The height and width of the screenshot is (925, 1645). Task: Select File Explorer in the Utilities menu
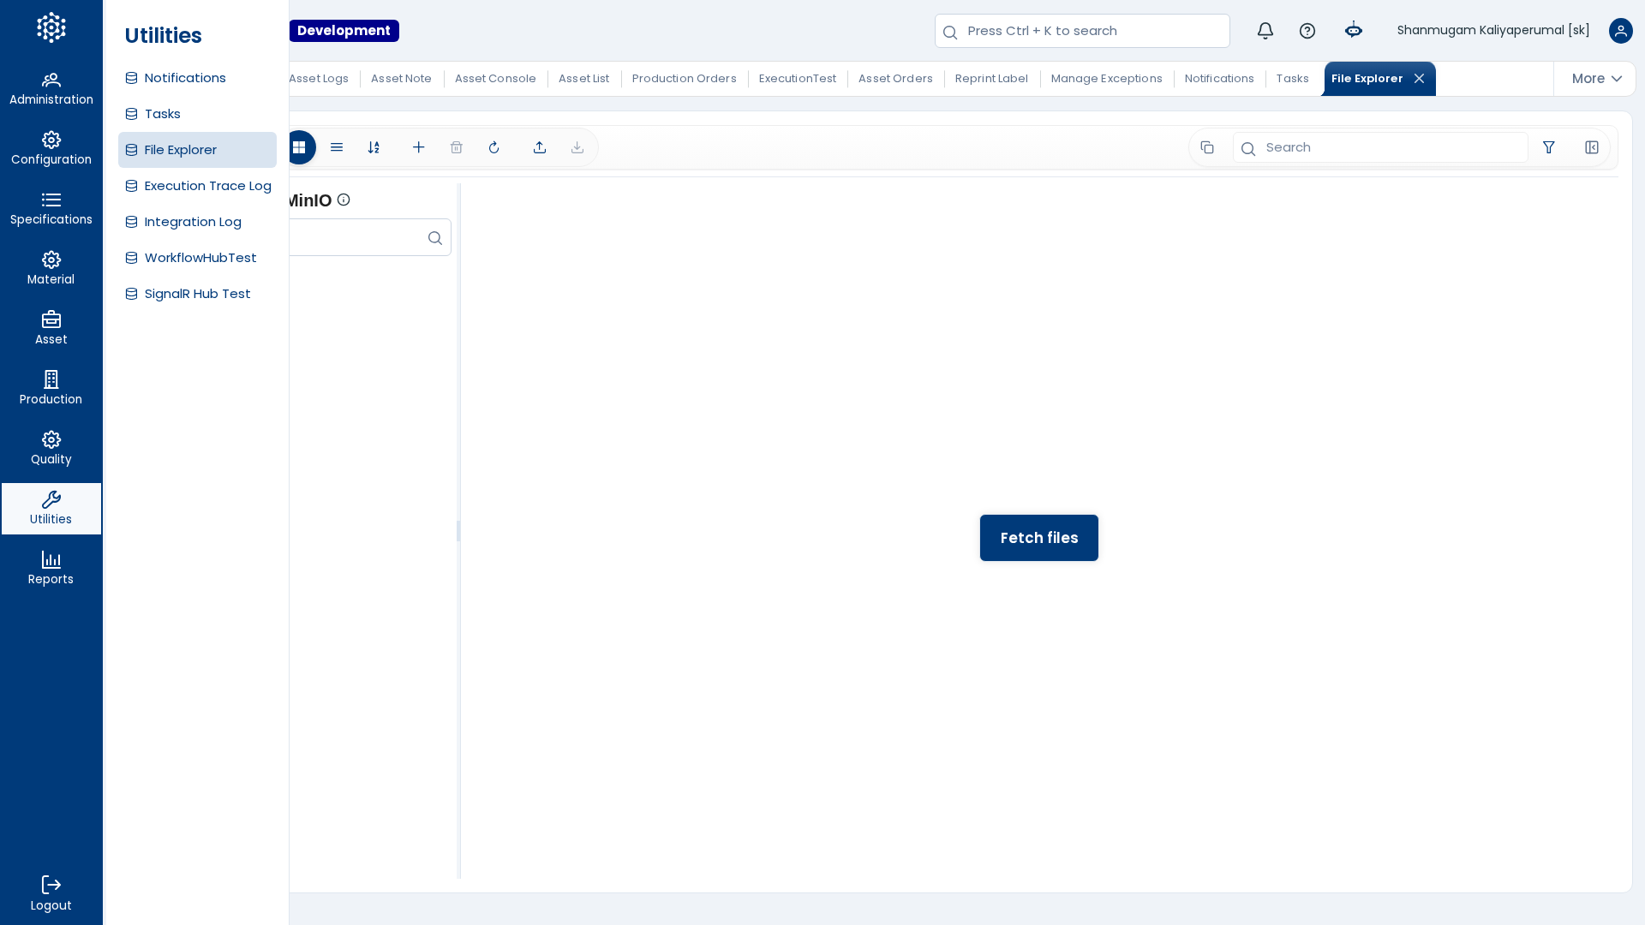point(197,150)
